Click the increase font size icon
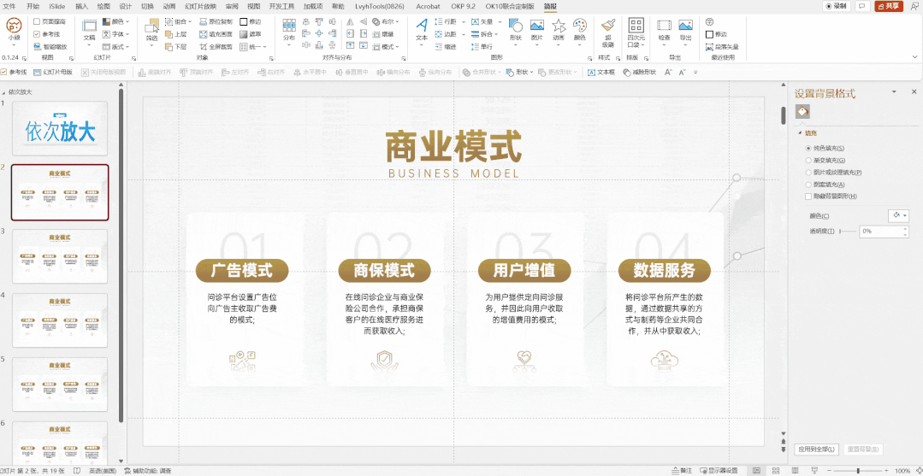Viewport: 923px width, 476px height. pos(668,72)
